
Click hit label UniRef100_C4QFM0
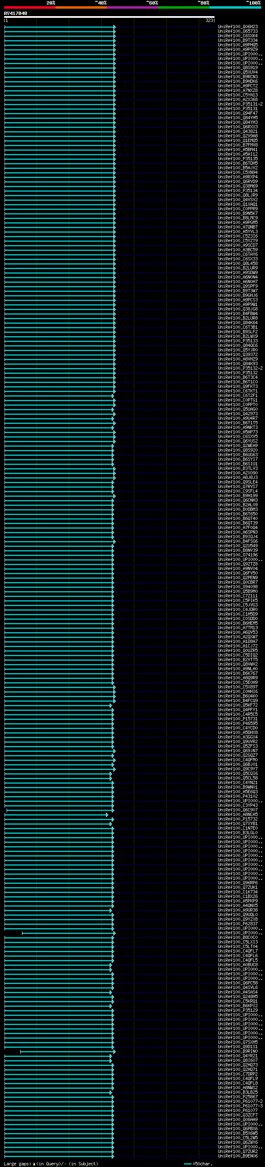point(238,760)
